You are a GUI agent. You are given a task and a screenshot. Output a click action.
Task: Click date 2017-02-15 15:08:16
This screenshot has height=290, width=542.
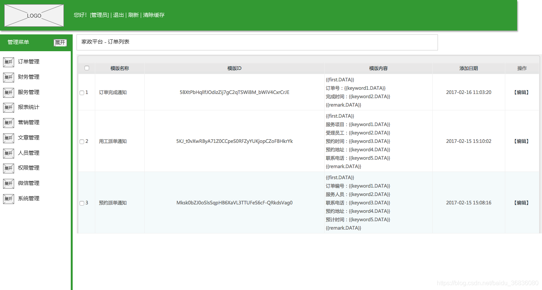coord(469,203)
